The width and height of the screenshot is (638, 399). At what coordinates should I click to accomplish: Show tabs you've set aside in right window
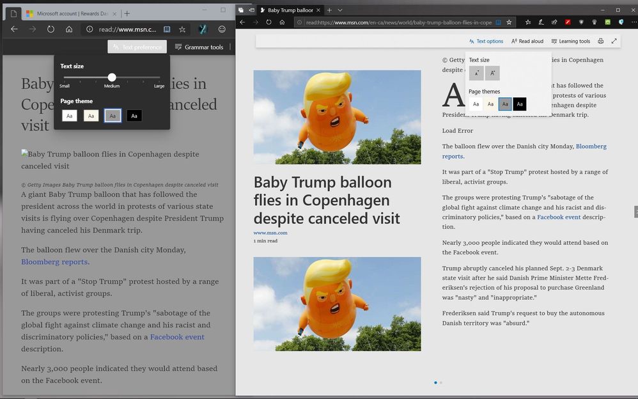241,10
